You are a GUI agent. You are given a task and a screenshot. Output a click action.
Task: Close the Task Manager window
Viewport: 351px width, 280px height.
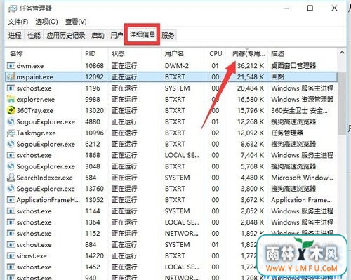[x=334, y=8]
